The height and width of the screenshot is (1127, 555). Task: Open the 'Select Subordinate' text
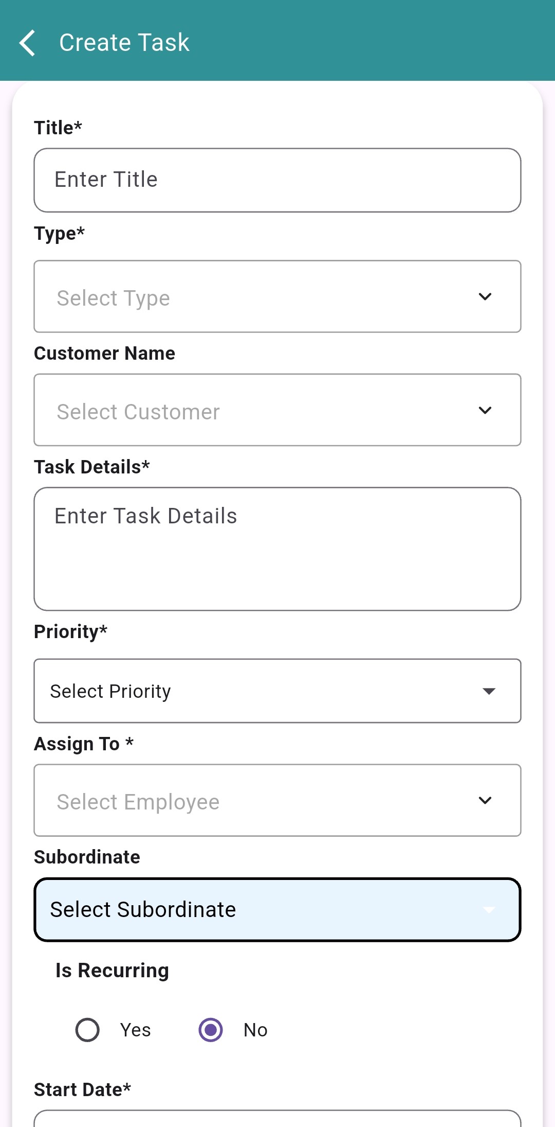(143, 910)
